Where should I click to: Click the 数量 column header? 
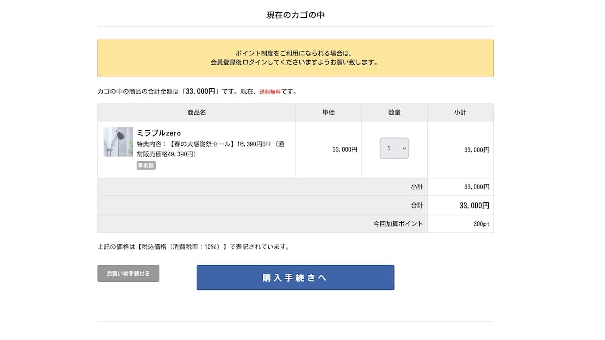394,112
